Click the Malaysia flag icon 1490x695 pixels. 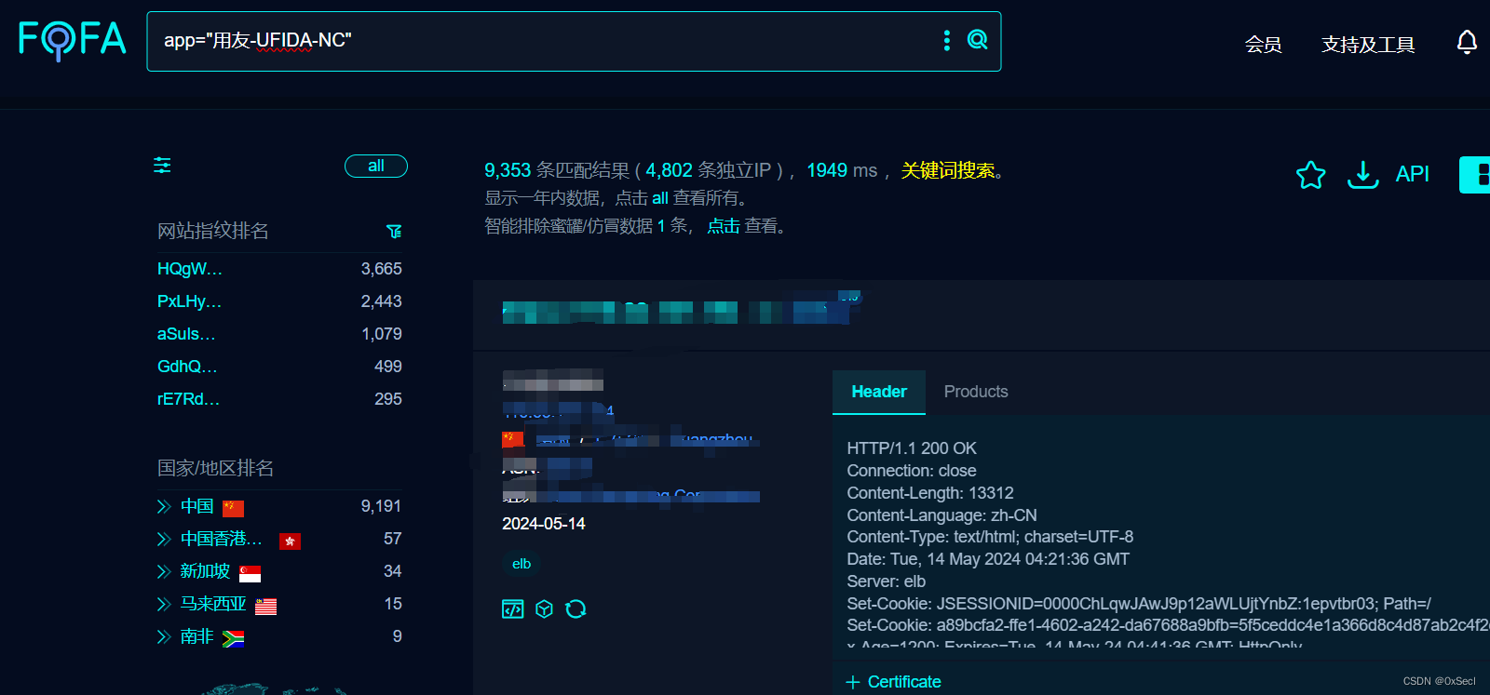click(x=265, y=607)
